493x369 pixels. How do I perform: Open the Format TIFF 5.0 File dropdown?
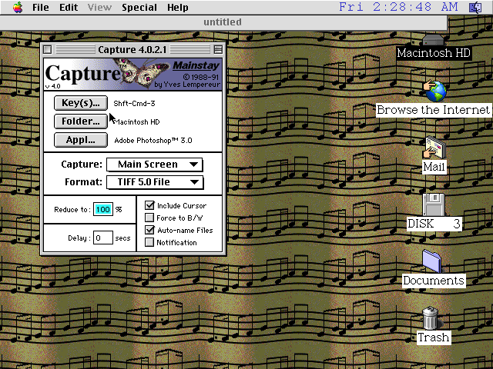(x=155, y=182)
